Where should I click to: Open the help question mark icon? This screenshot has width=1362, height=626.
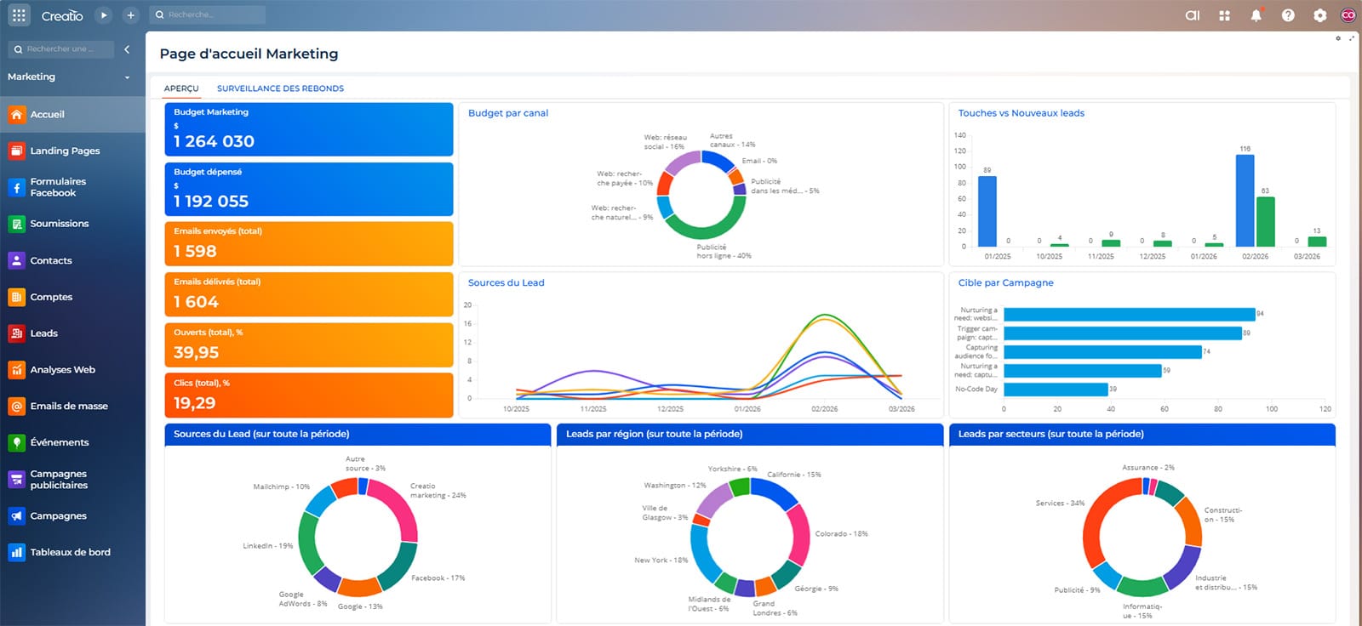click(x=1288, y=15)
